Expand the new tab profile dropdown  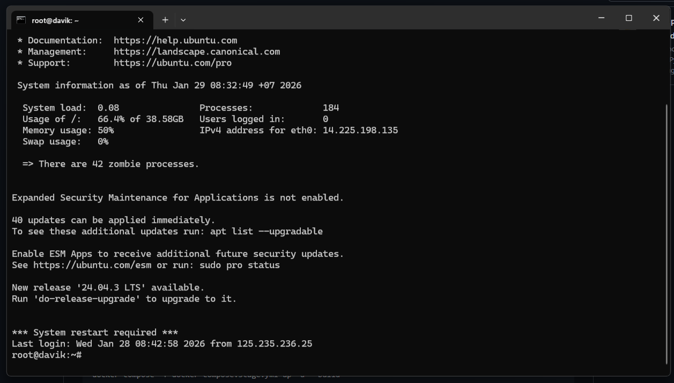[x=183, y=20]
